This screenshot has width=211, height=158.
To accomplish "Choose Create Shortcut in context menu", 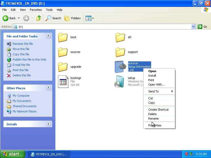I will point(159,110).
